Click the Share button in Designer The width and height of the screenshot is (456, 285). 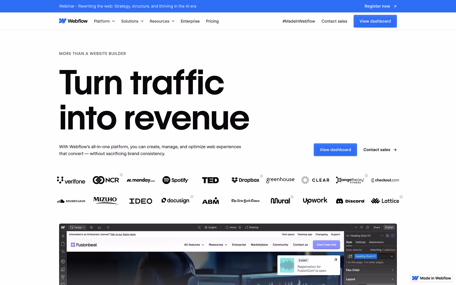(377, 227)
